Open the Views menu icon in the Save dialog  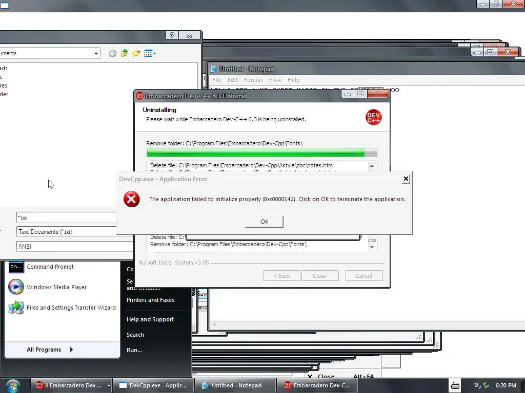click(x=150, y=53)
